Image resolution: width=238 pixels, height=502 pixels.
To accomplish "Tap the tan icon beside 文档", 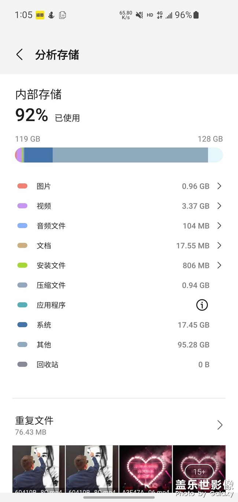I will click(22, 246).
